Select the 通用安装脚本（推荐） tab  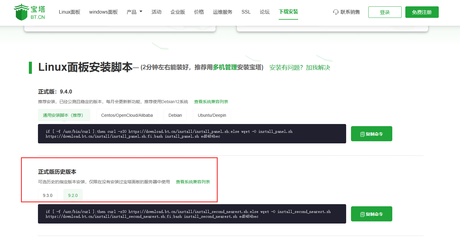tap(64, 115)
